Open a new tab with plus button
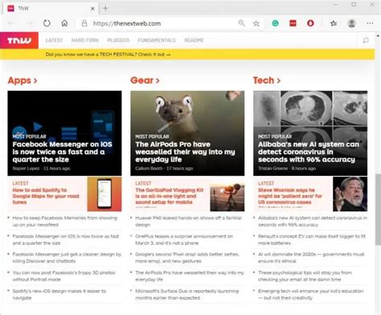The width and height of the screenshot is (381, 315). (105, 9)
